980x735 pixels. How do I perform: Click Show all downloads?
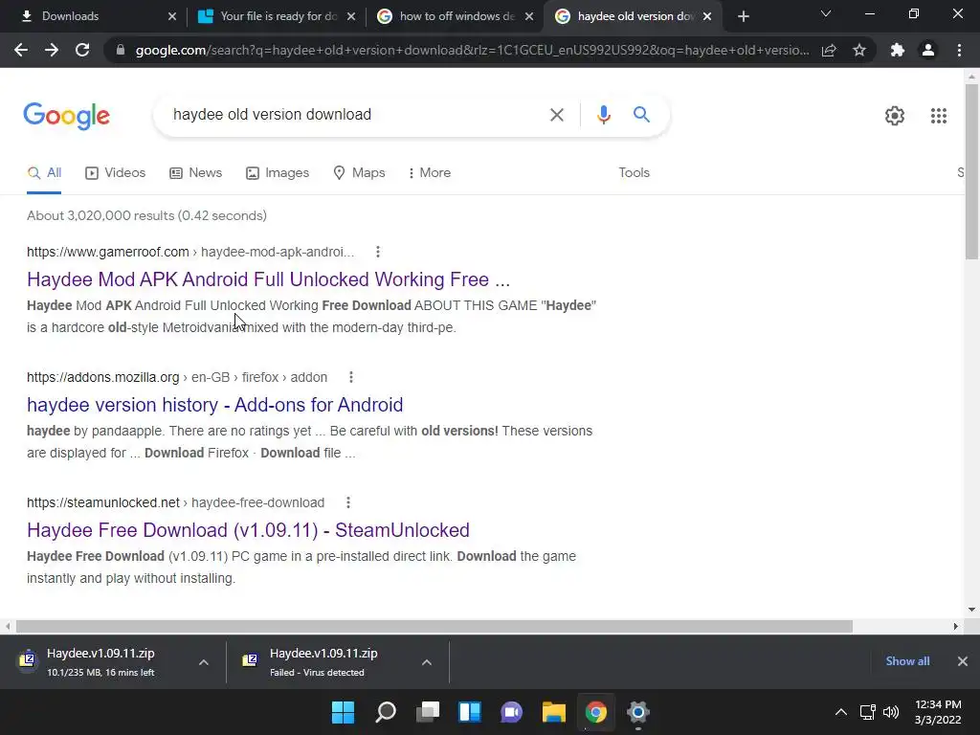click(x=907, y=661)
